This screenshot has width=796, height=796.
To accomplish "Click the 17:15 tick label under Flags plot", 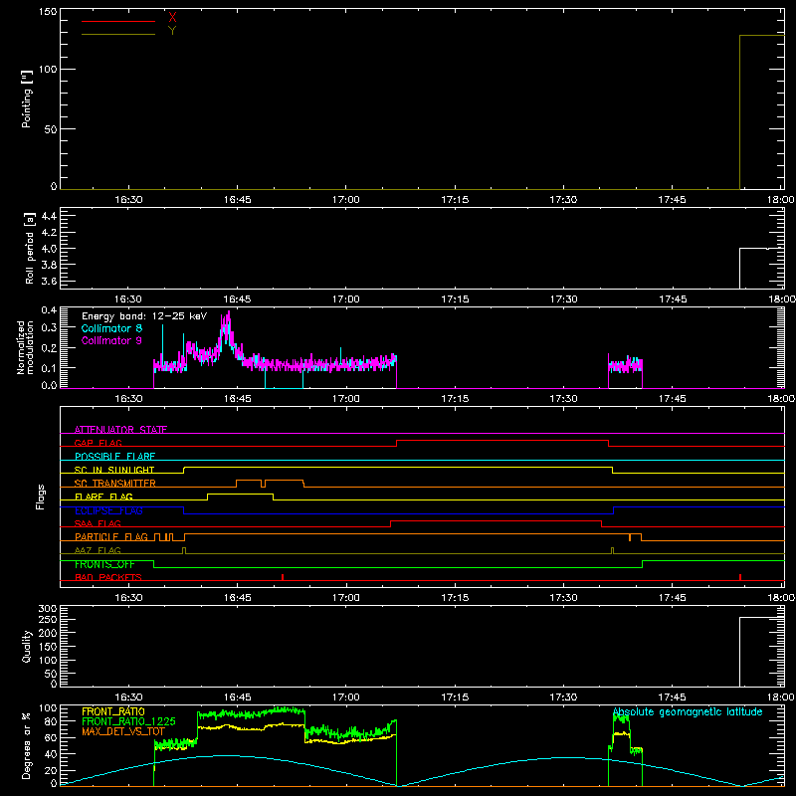I will point(455,598).
